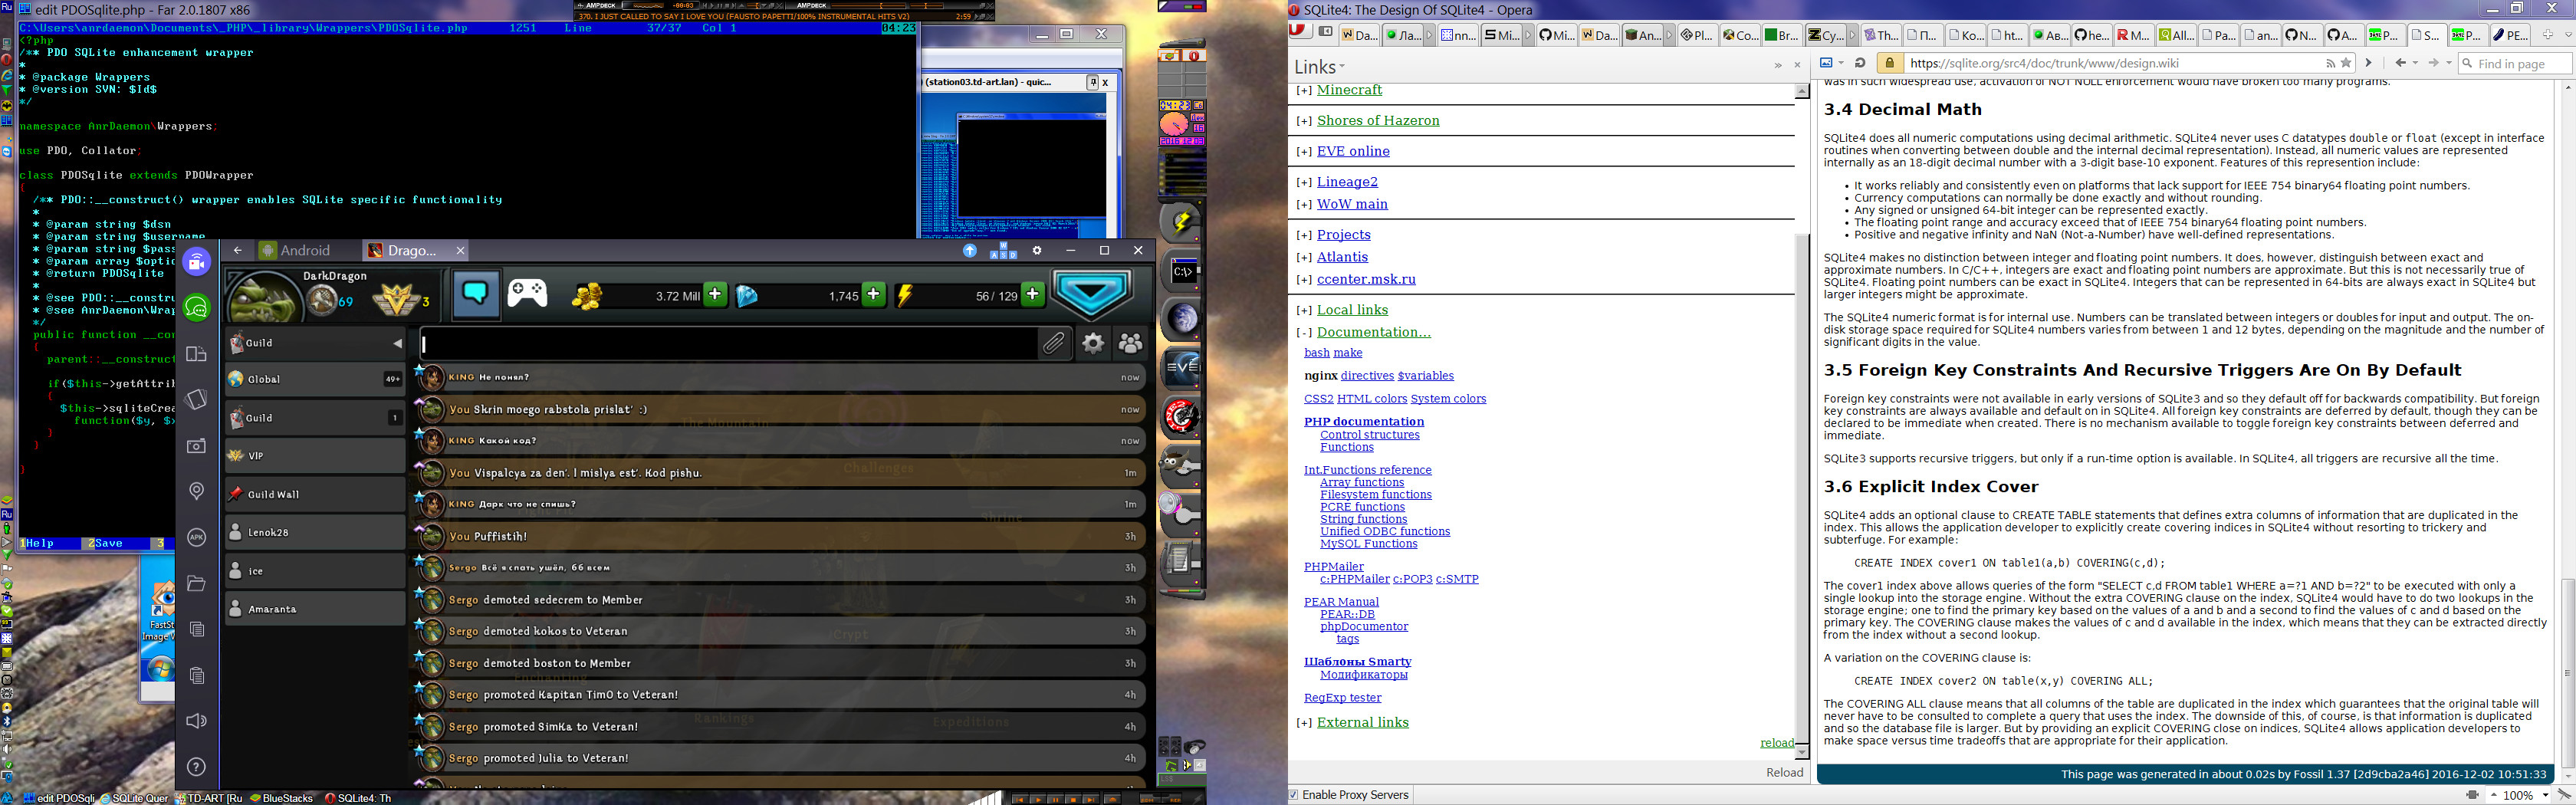
Task: Bookmark page with Opera star icon
Action: [x=2346, y=63]
